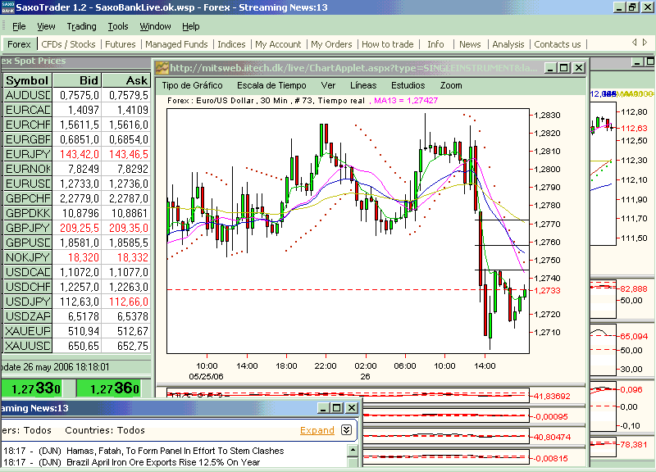This screenshot has width=656, height=472.
Task: Open the Window menu
Action: [155, 26]
